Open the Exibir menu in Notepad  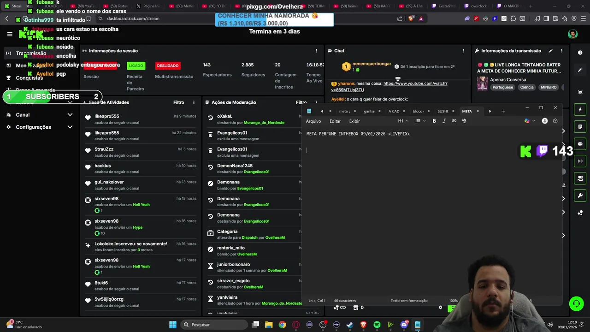(354, 121)
